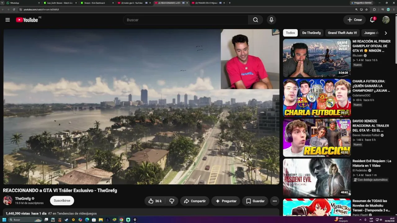Click the Chrome address bar URL
This screenshot has width=397, height=223.
click(41, 10)
